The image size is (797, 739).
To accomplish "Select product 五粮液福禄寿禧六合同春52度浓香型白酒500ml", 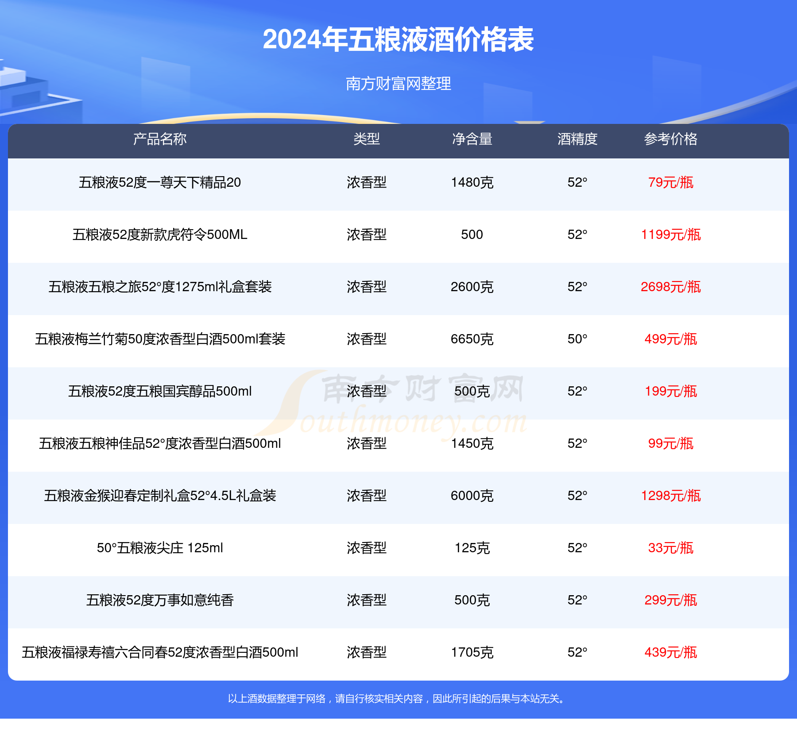I will (x=160, y=652).
